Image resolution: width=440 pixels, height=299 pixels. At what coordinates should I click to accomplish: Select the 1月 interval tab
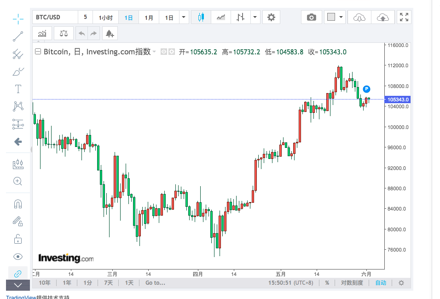(149, 18)
